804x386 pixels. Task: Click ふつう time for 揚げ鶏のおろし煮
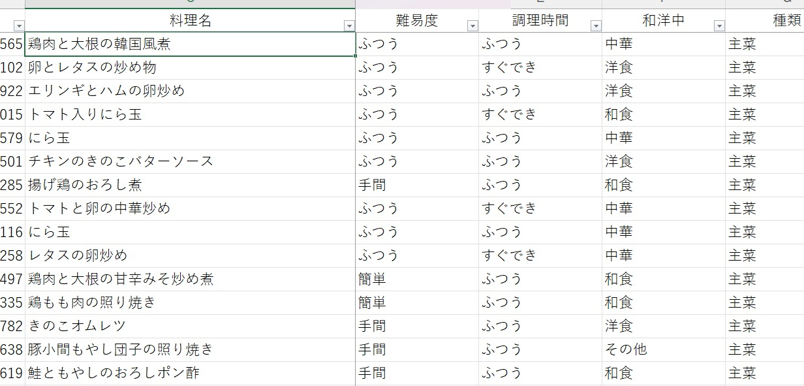(x=540, y=185)
